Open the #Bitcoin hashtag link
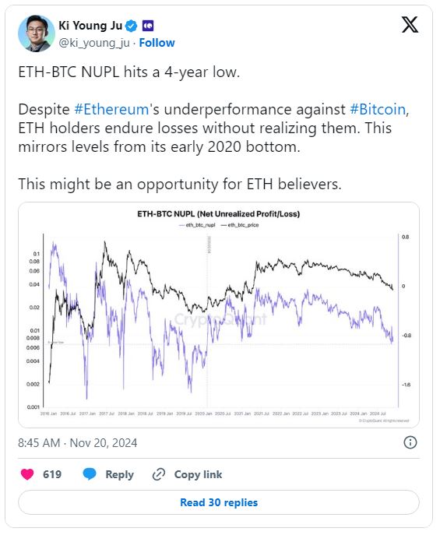The width and height of the screenshot is (440, 535). point(378,110)
